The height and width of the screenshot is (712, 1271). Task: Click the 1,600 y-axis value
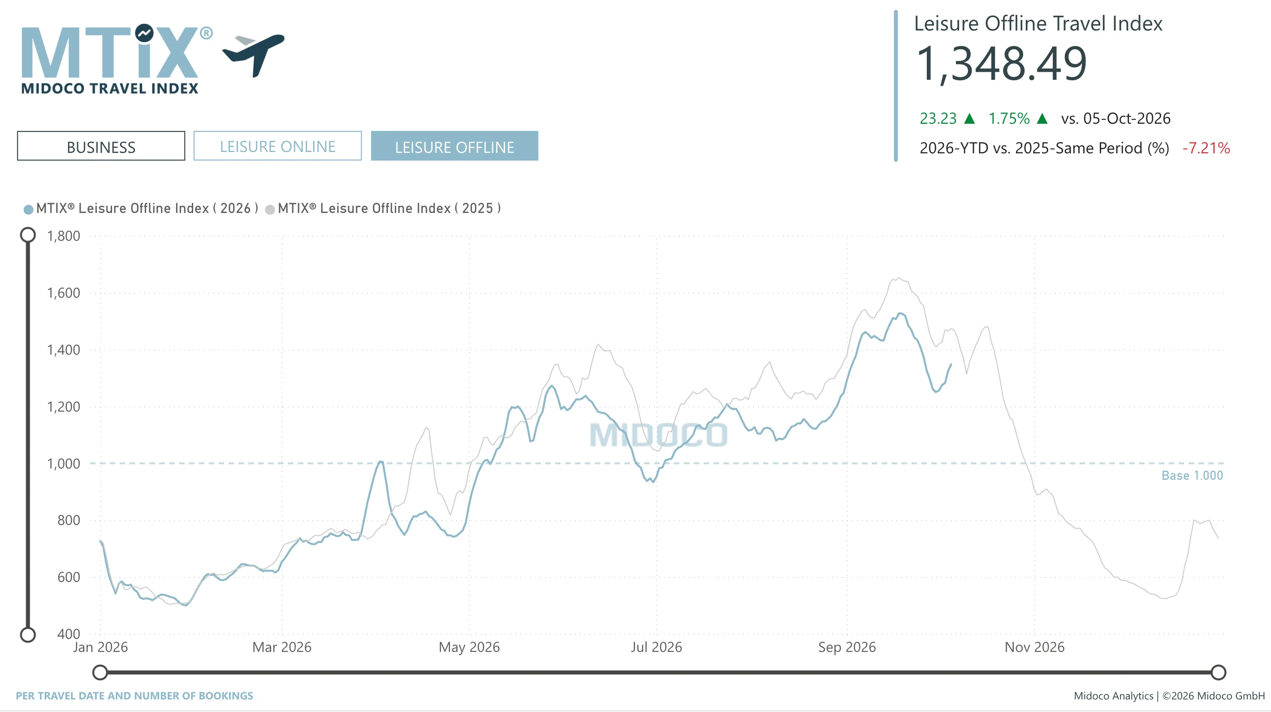[x=63, y=293]
